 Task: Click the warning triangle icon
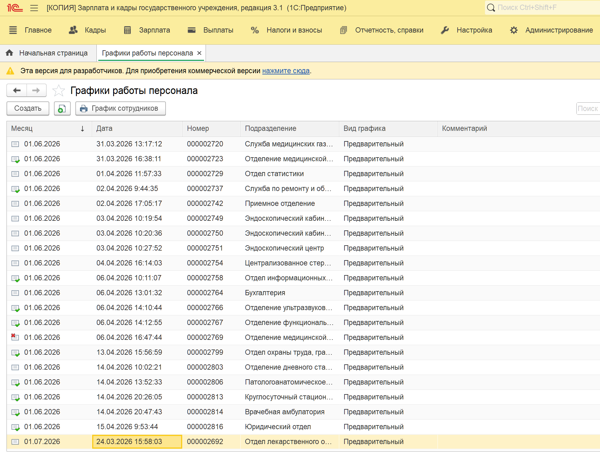click(10, 71)
